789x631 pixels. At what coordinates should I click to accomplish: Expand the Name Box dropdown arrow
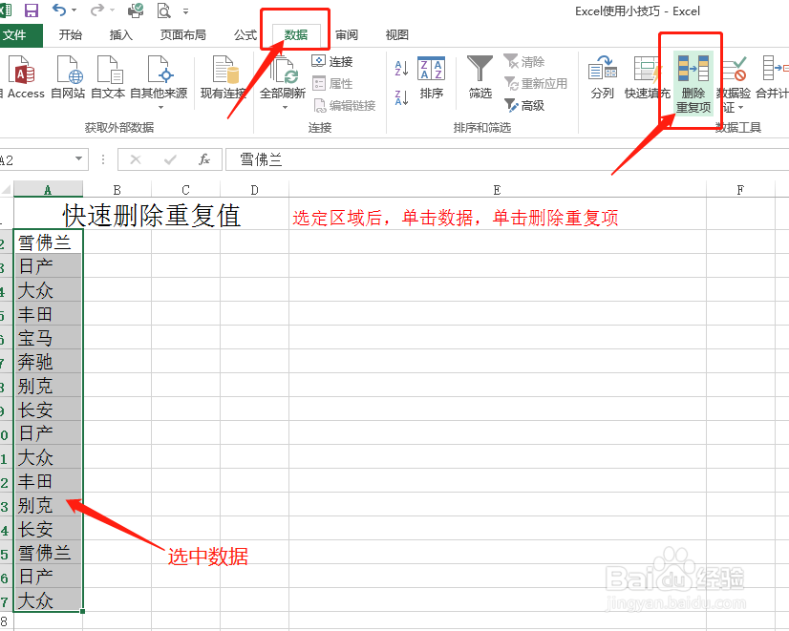coord(78,158)
